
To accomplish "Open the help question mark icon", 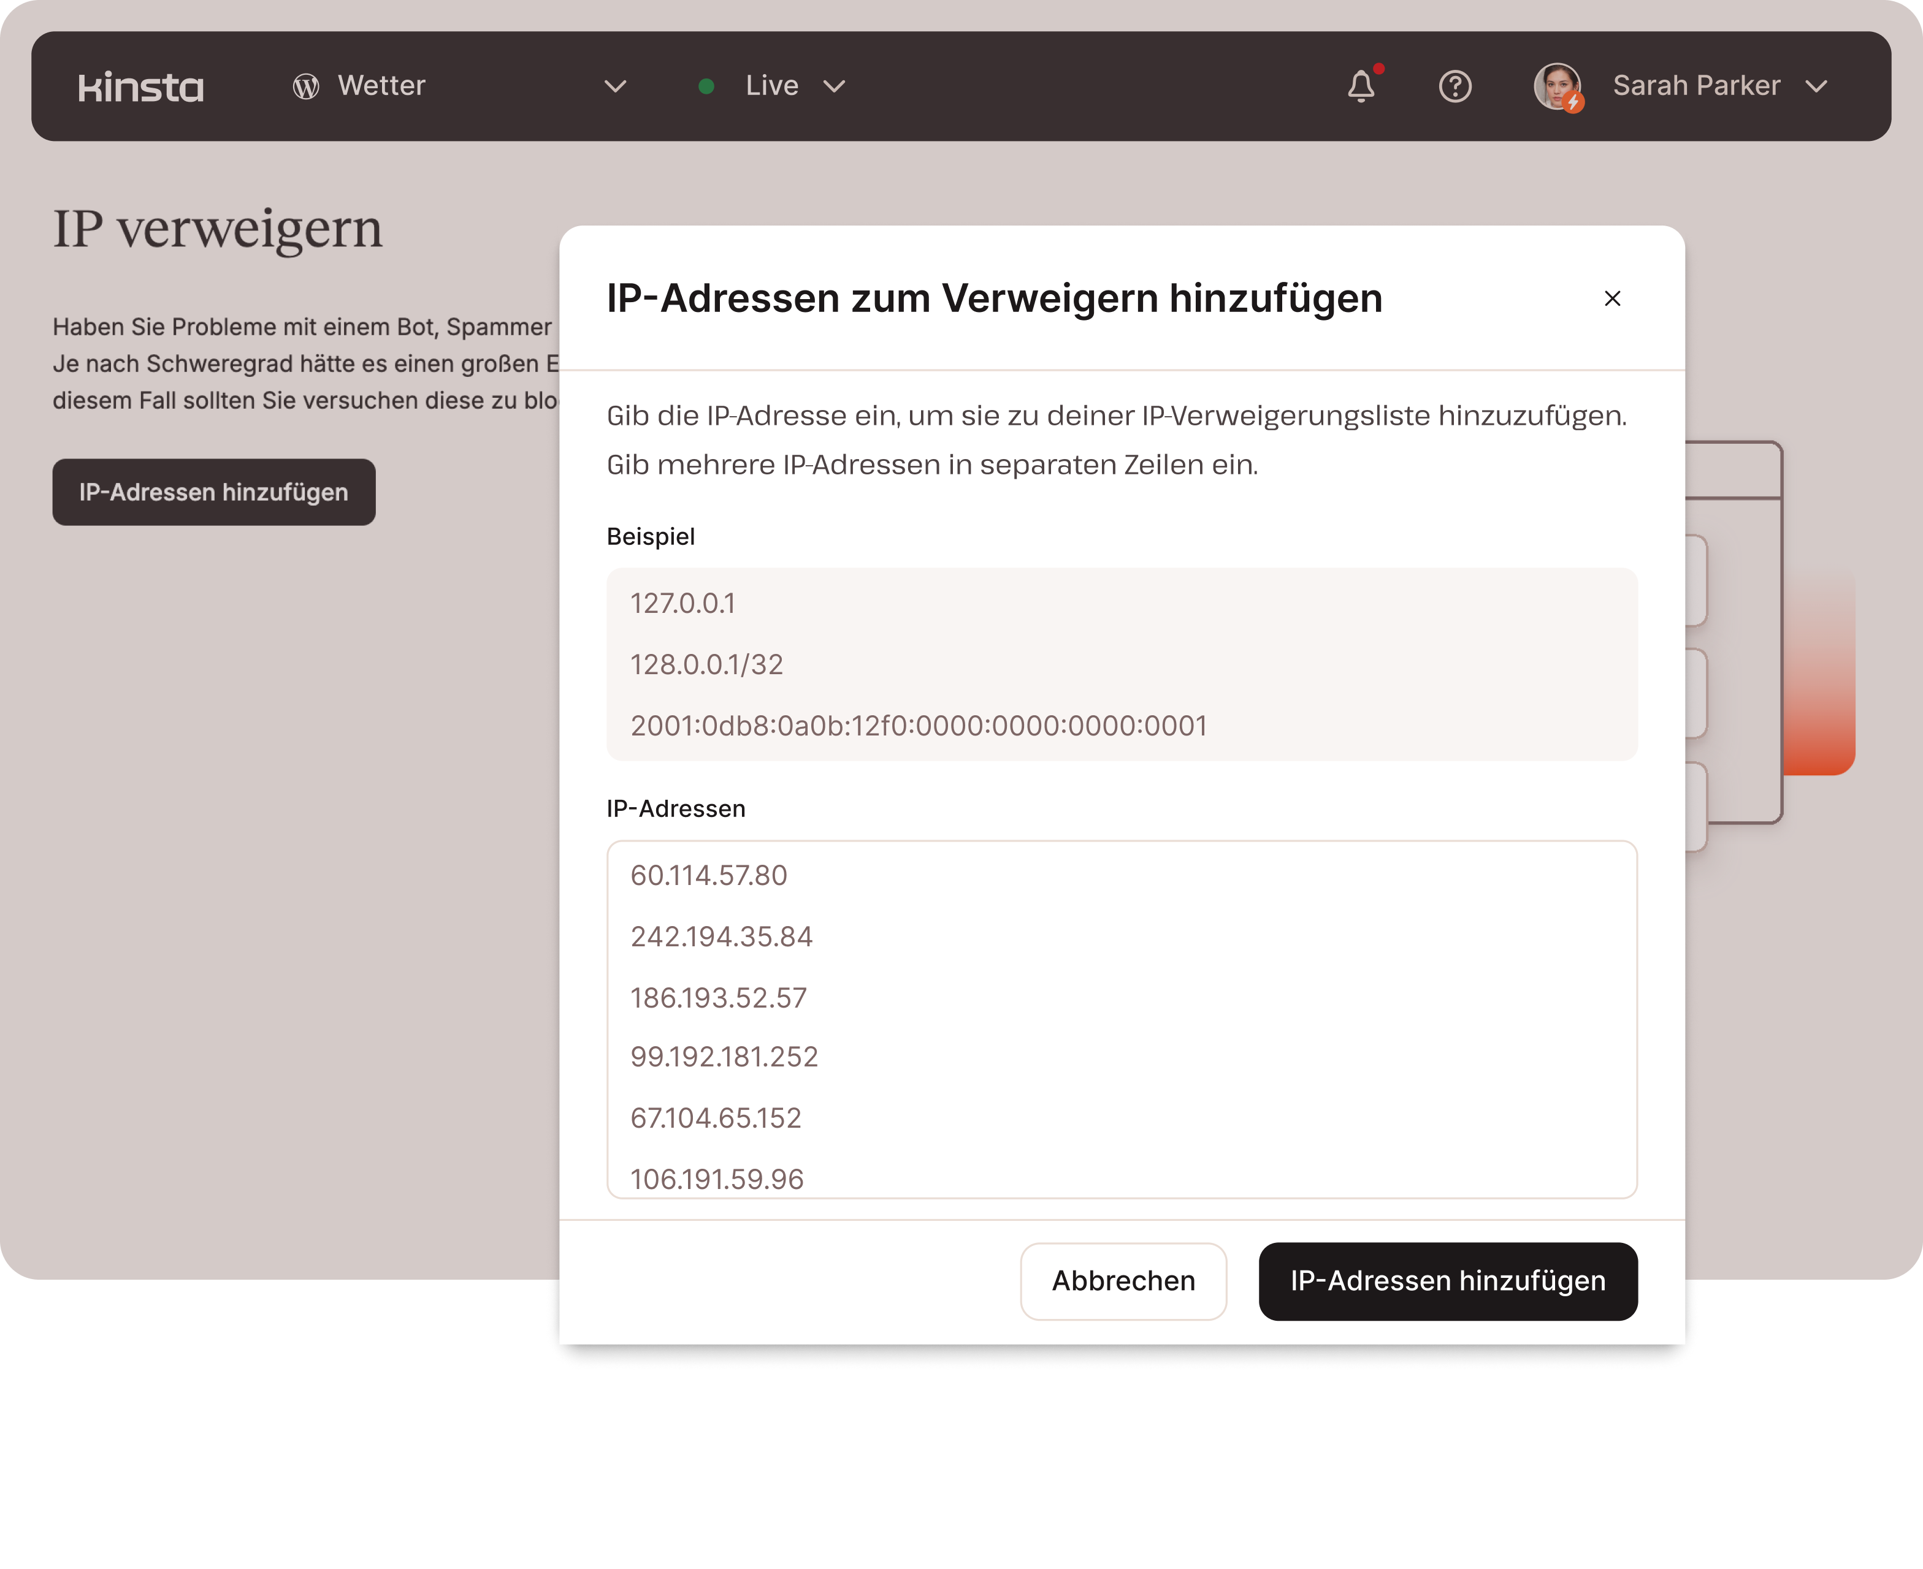I will [1455, 87].
